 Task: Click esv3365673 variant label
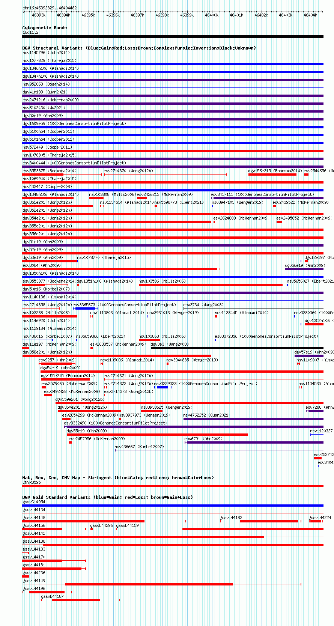click(x=124, y=305)
